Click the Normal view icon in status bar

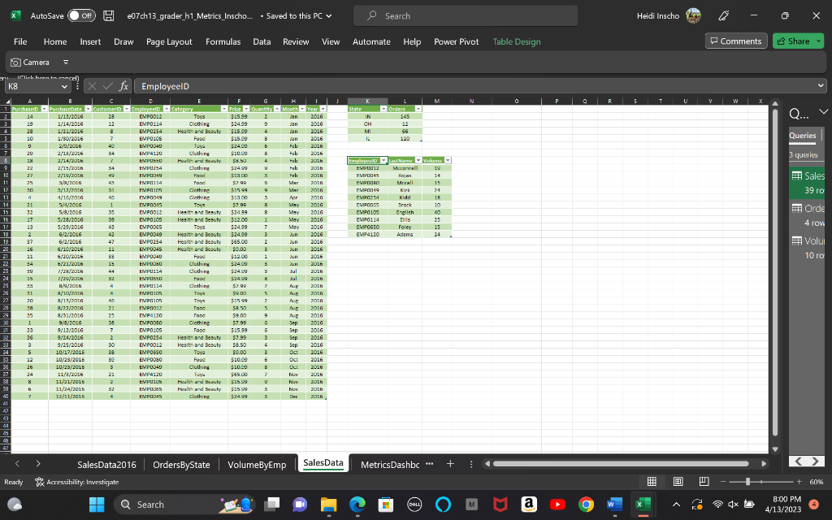651,481
